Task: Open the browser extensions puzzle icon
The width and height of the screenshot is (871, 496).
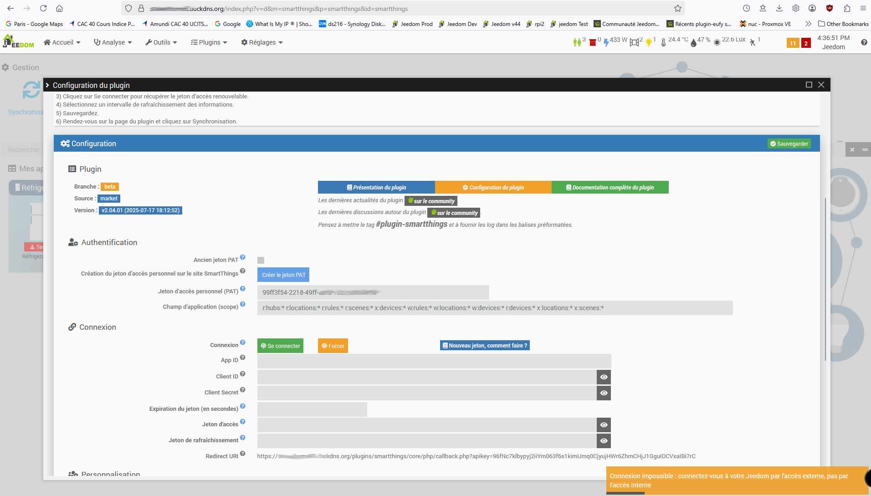Action: coord(847,8)
